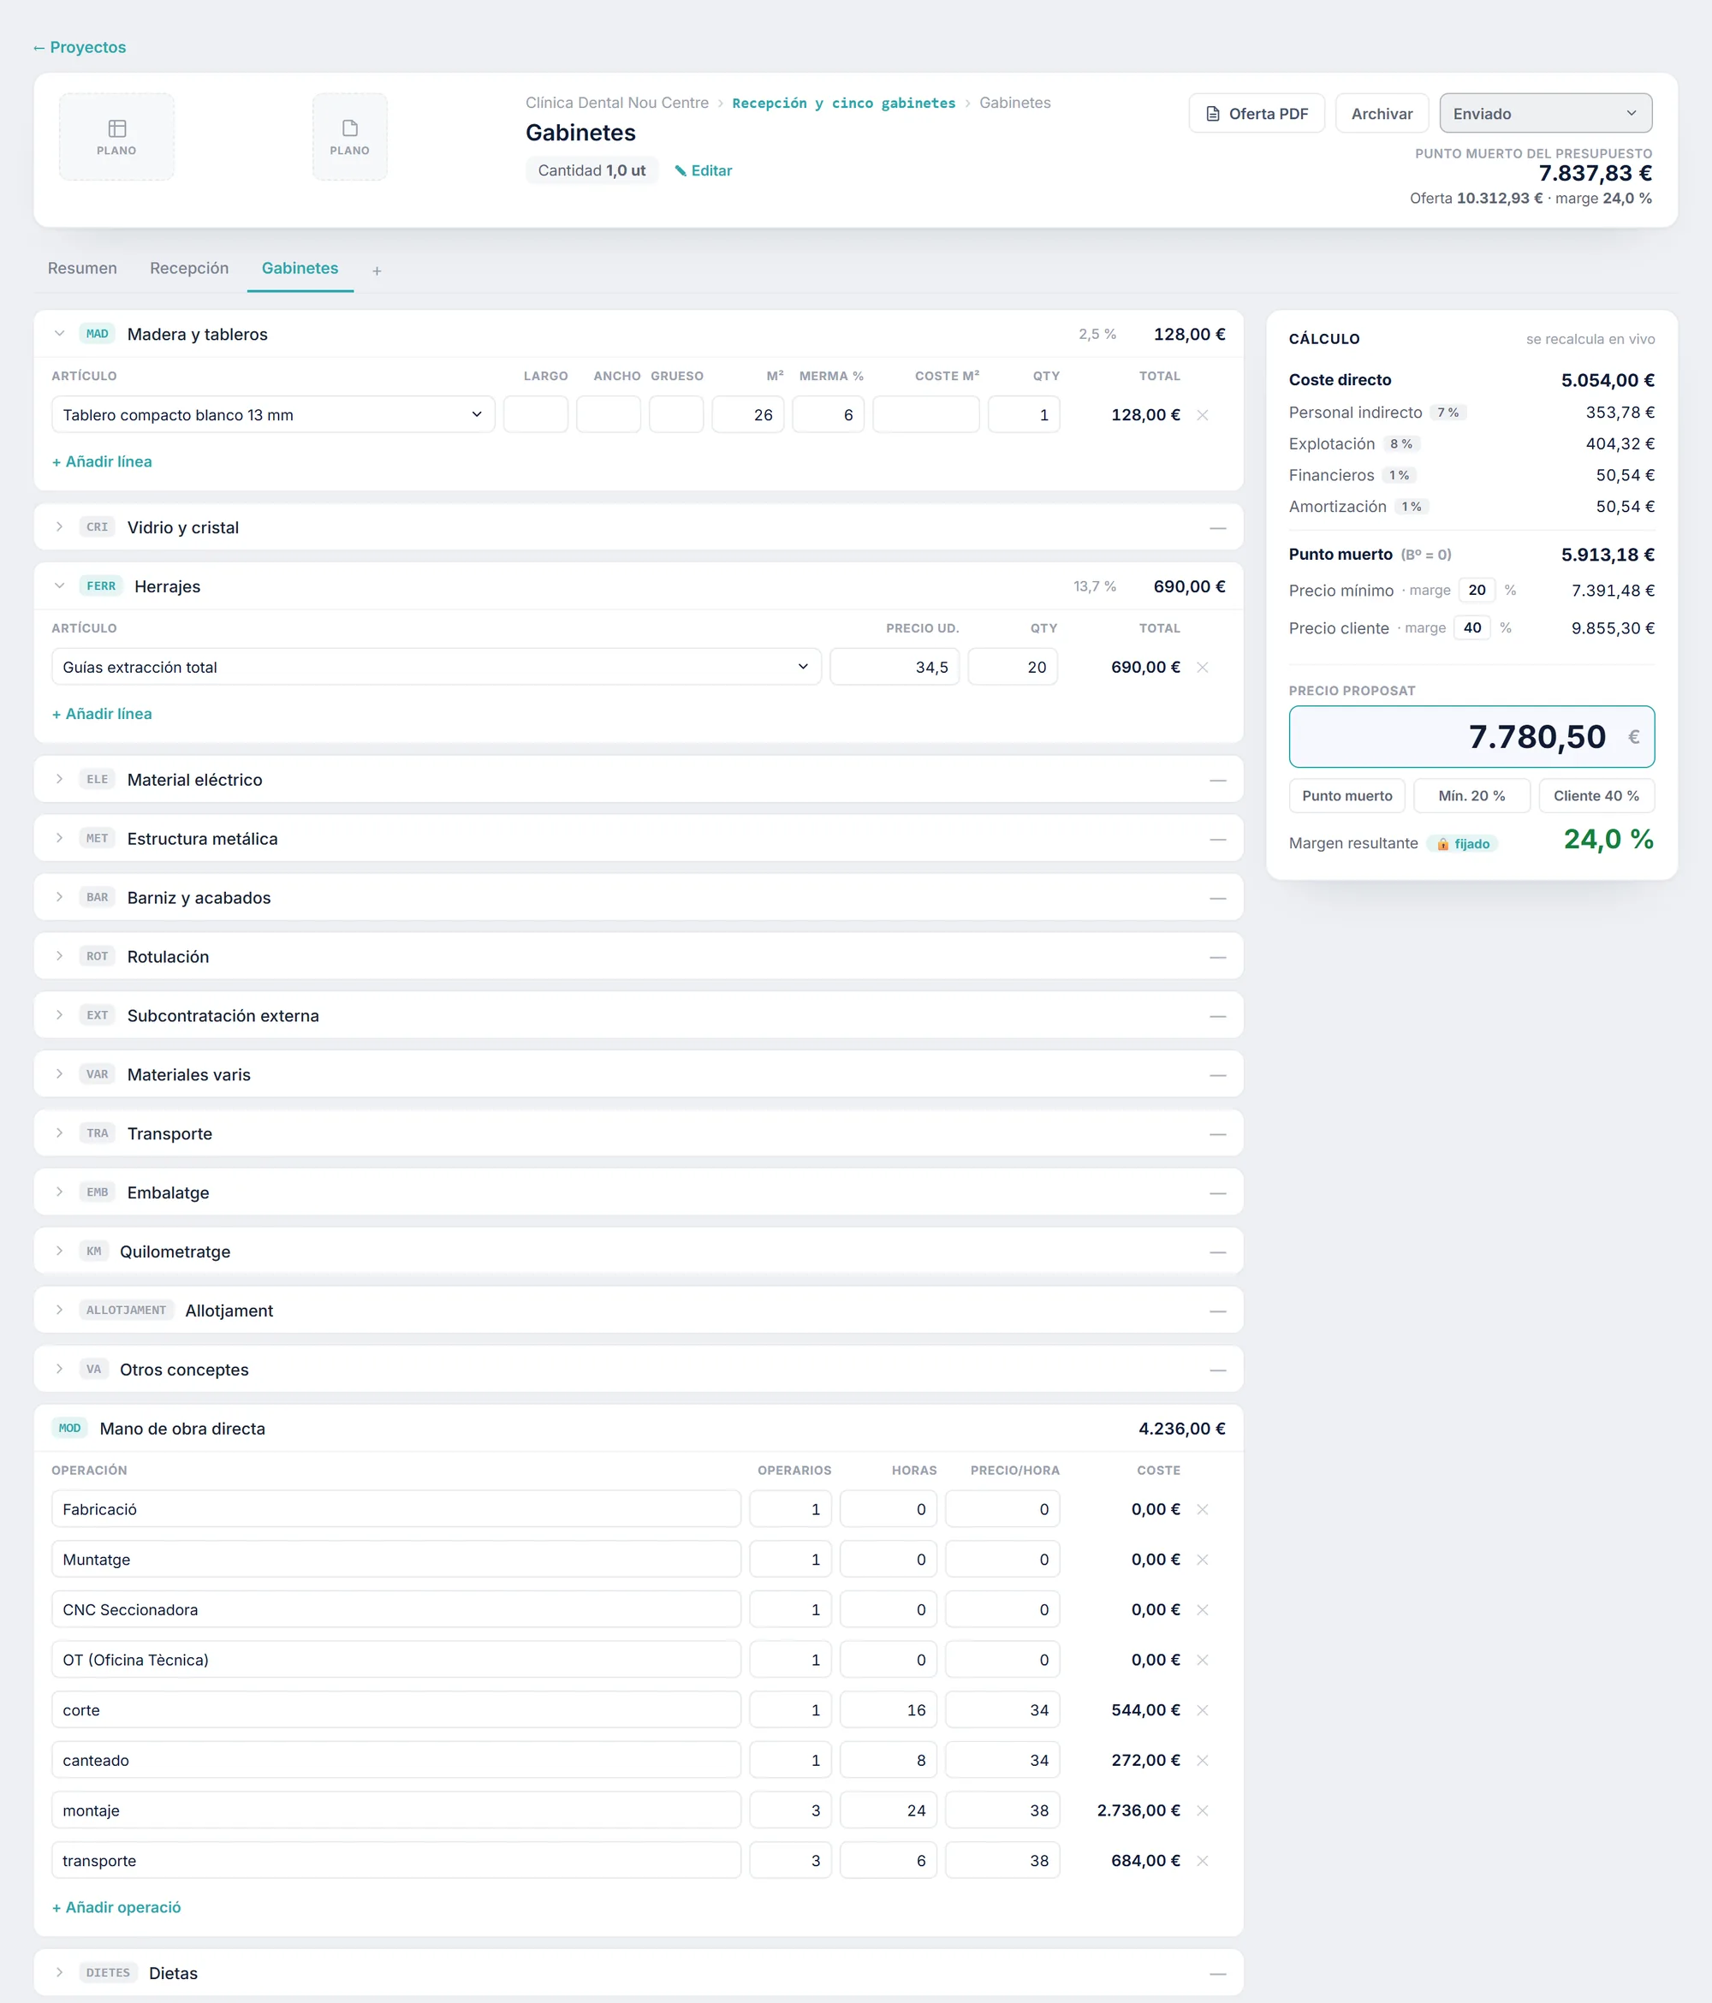Expand the Dietas section
Viewport: 1712px width, 2003px height.
pyautogui.click(x=59, y=1972)
